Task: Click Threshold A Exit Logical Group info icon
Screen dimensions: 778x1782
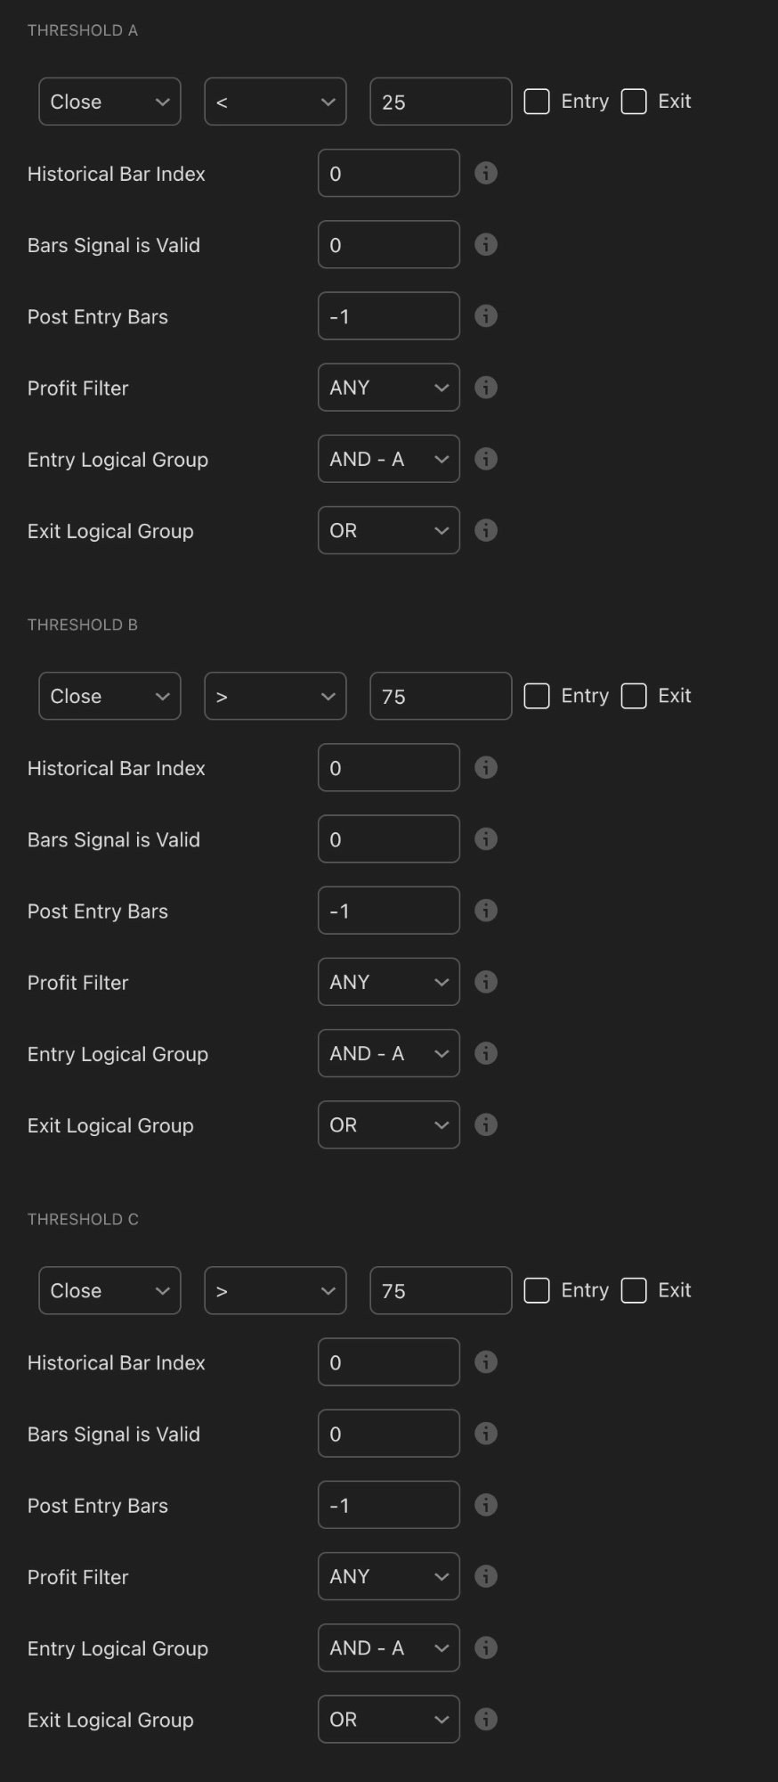Action: [x=486, y=529]
